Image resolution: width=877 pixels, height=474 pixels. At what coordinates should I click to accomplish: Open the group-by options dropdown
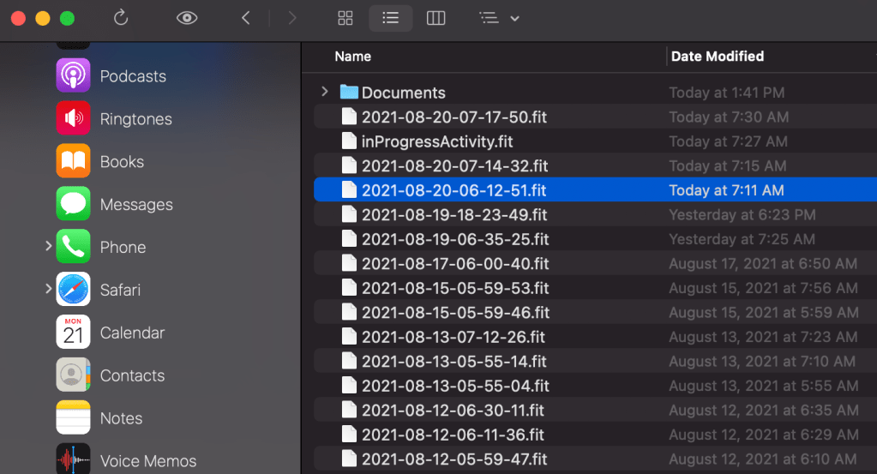(x=500, y=18)
